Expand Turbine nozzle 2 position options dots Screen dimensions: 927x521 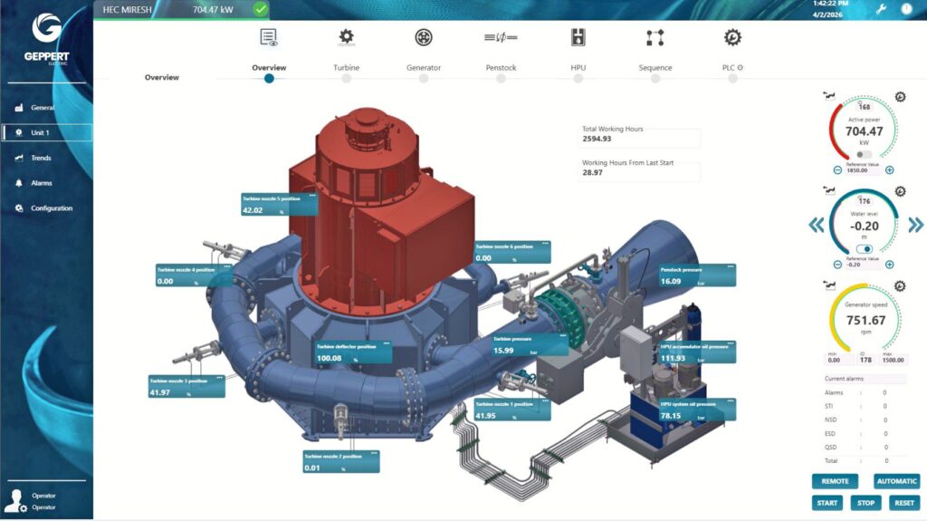374,454
